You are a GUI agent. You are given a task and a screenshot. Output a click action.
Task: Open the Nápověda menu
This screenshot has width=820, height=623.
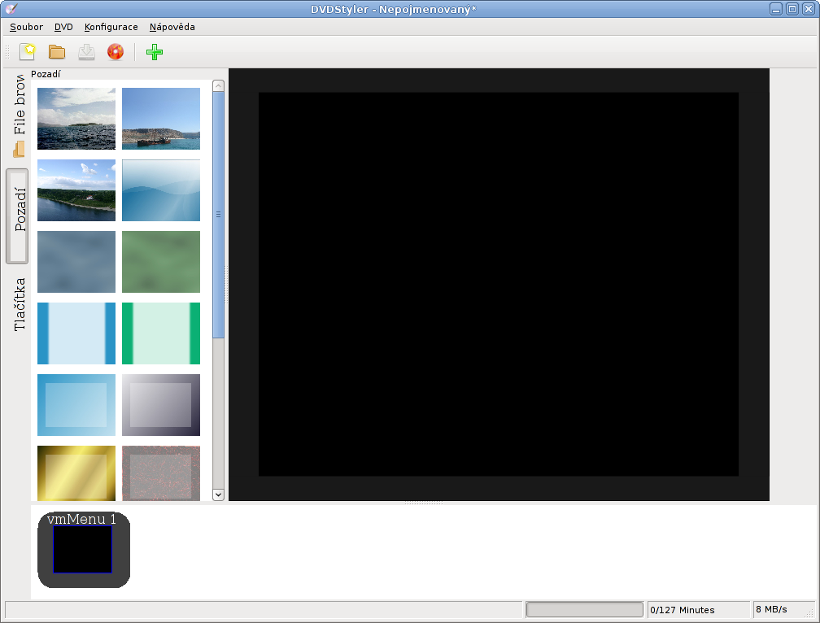click(172, 27)
